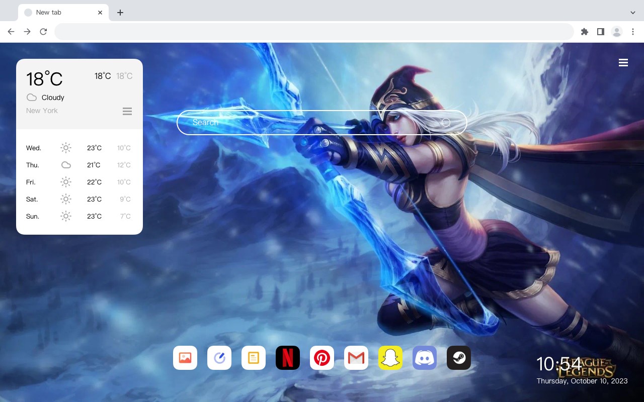The width and height of the screenshot is (644, 402).
Task: Click the Thursday, October 10, 2023 date
Action: point(582,381)
